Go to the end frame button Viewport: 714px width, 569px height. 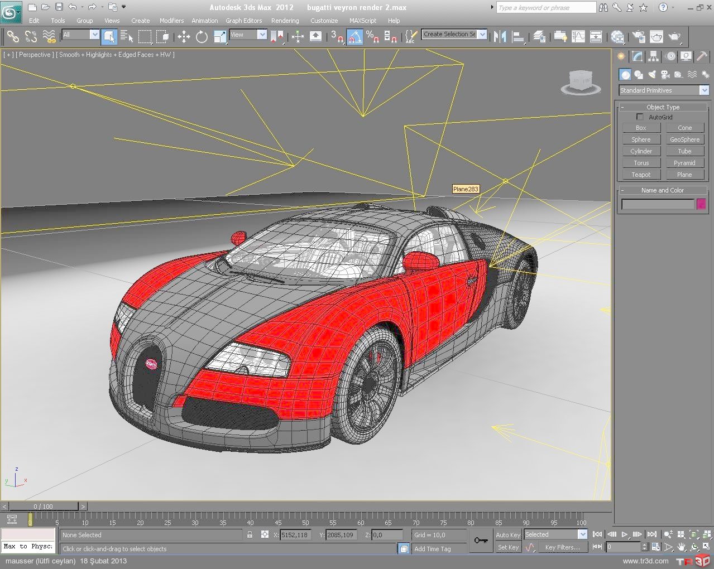[x=651, y=534]
